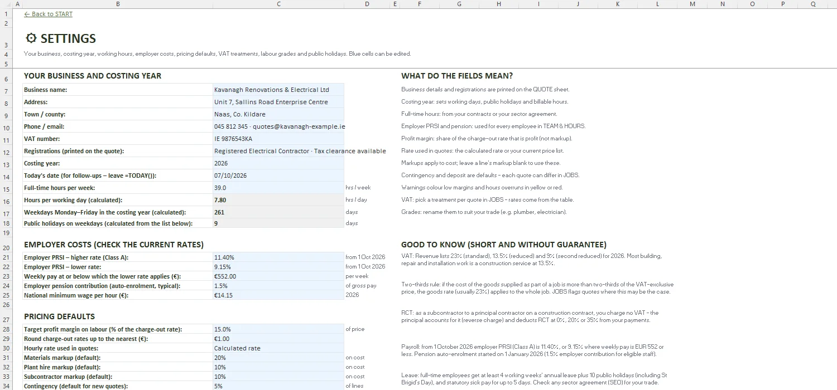
Task: Select the subcontractor markup value
Action: [x=278, y=377]
